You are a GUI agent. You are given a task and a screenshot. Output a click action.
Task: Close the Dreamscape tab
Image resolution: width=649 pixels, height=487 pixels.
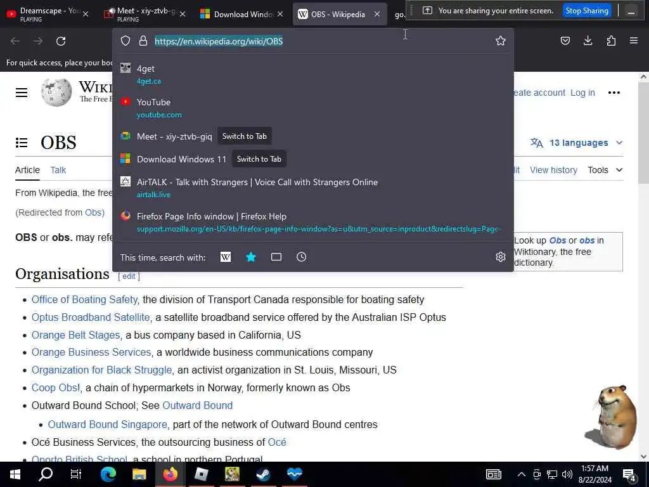[x=86, y=14]
